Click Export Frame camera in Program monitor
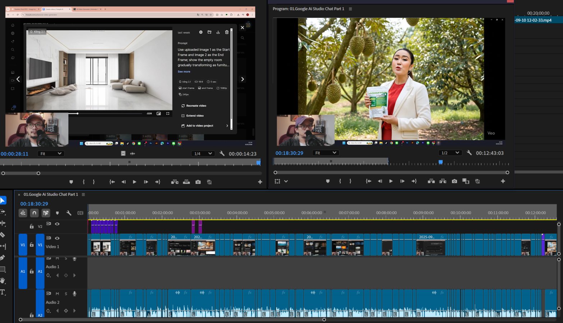The image size is (563, 323). [x=454, y=181]
